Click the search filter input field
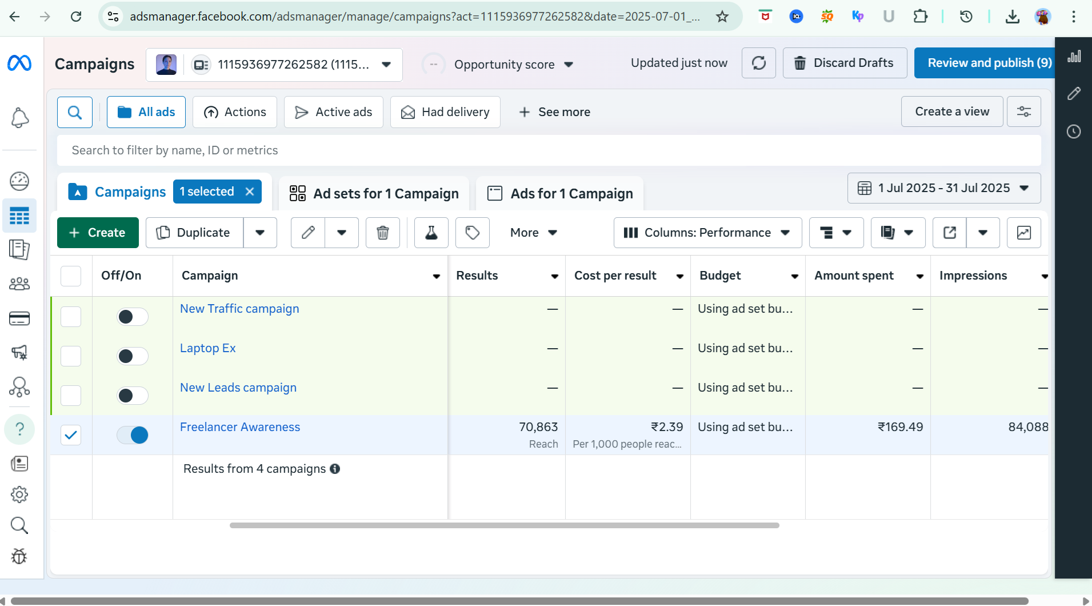 pyautogui.click(x=549, y=150)
